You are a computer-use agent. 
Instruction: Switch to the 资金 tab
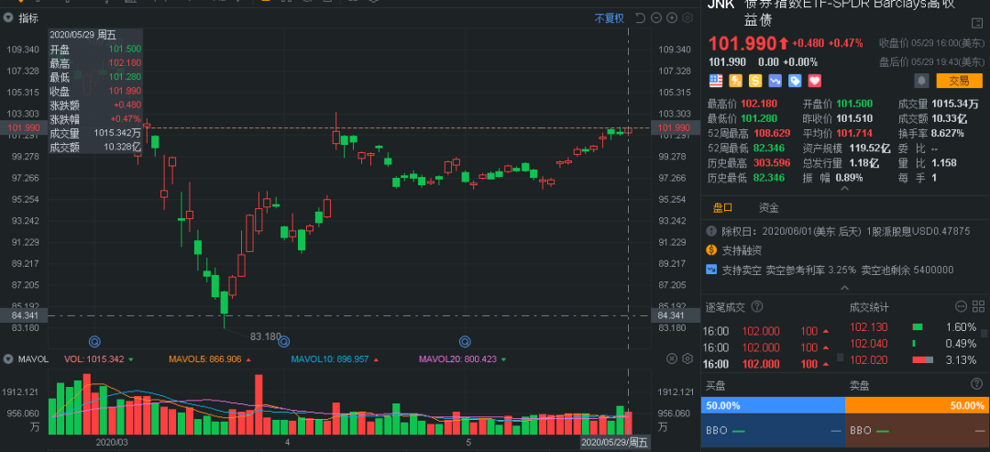coord(768,208)
